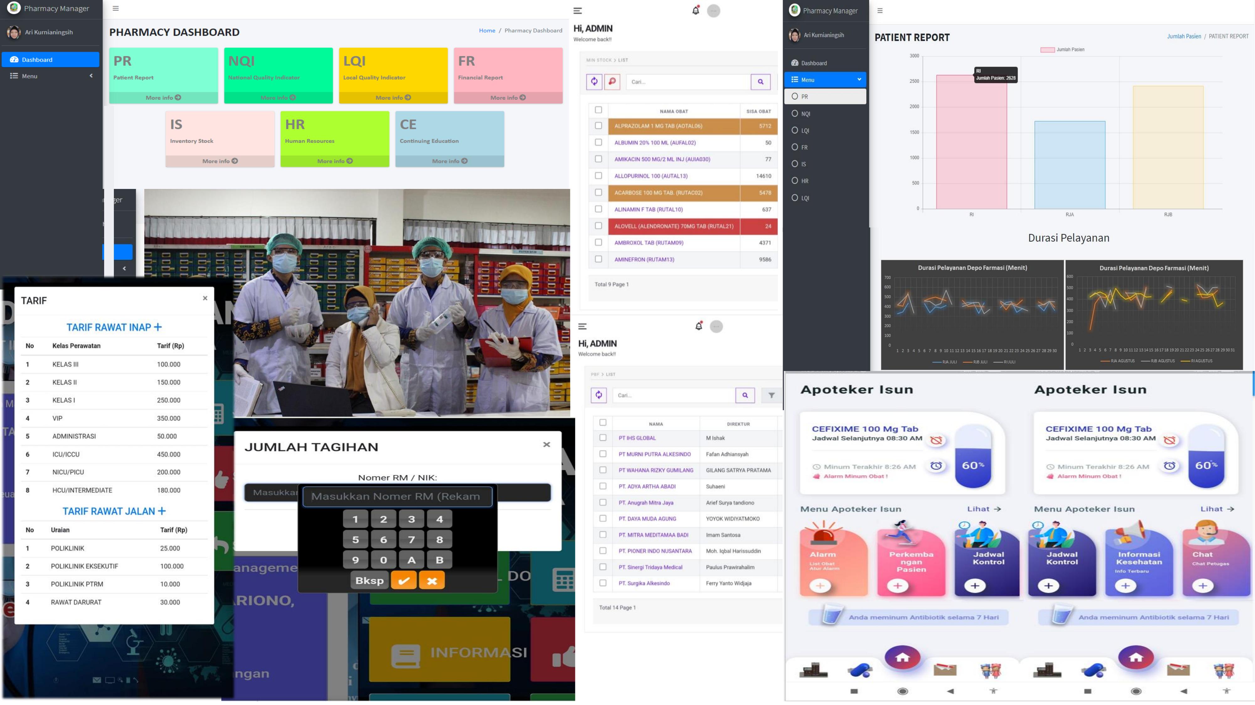
Task: Select Dashboard in Pharmacy Dashboard sidebar
Action: click(x=50, y=59)
